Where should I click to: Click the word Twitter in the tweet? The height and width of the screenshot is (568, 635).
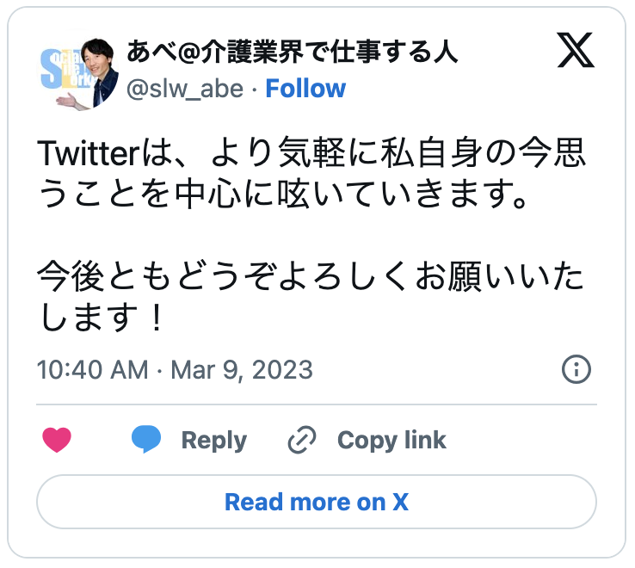click(88, 155)
